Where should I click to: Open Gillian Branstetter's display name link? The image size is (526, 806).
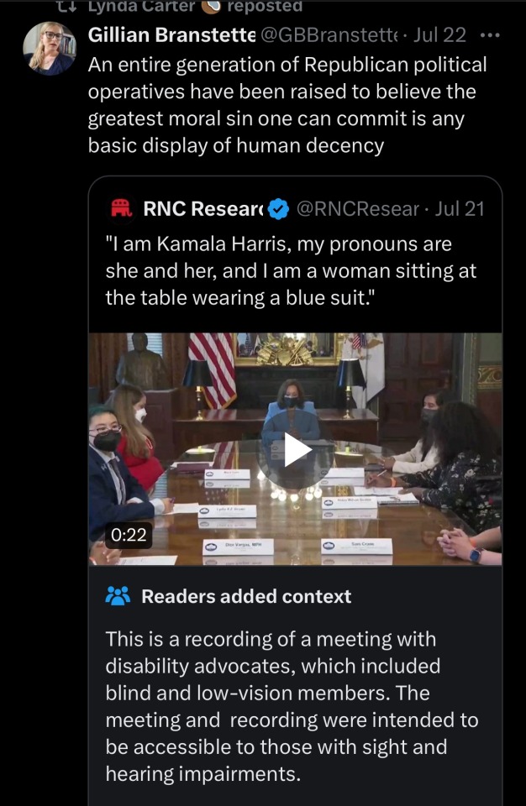(x=171, y=36)
